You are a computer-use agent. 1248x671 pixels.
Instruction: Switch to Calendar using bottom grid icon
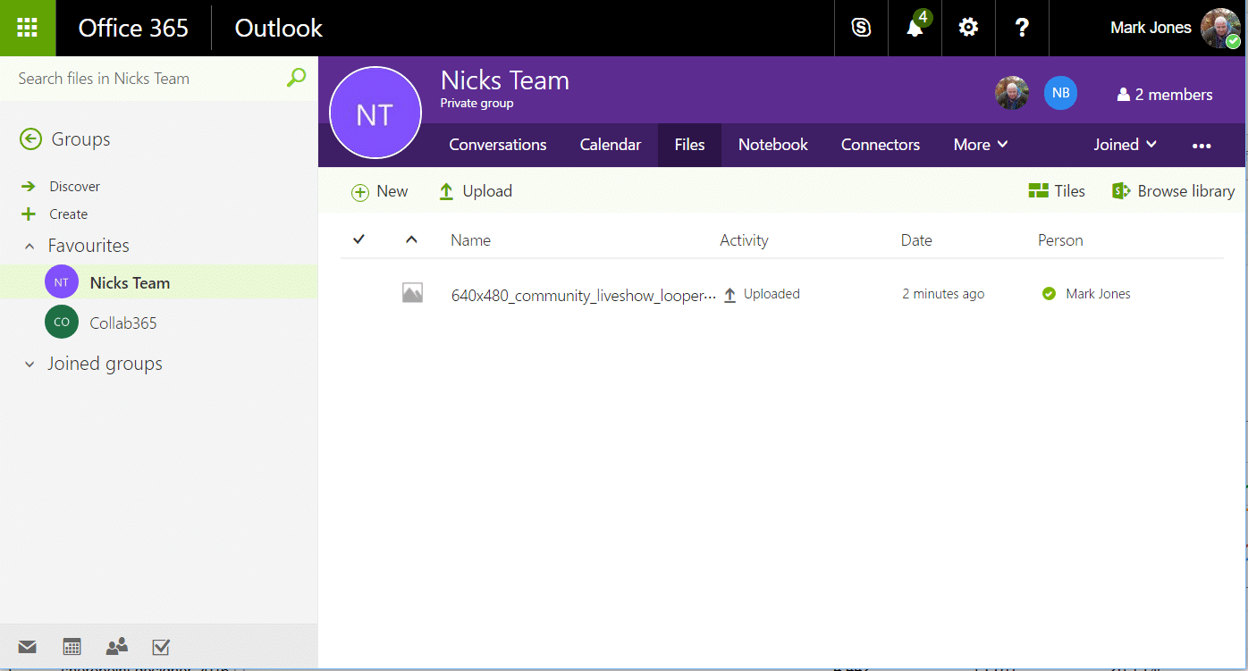coord(72,647)
